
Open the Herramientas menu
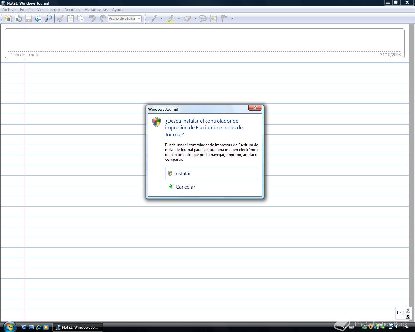pyautogui.click(x=96, y=10)
